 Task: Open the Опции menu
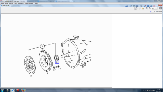click(6, 3)
